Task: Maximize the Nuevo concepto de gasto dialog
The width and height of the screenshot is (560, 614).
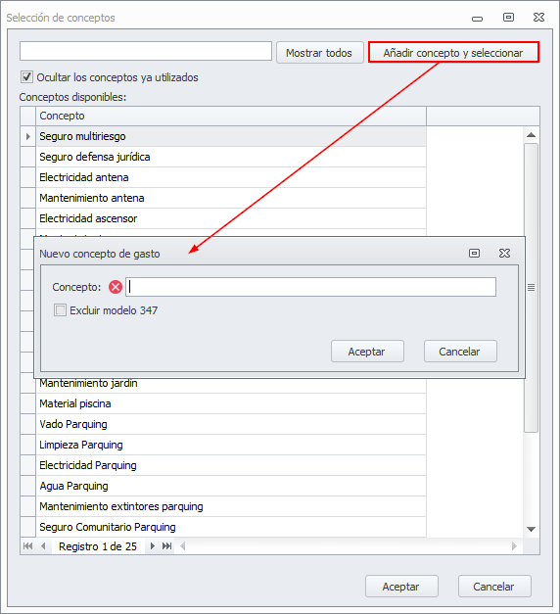Action: tap(474, 254)
